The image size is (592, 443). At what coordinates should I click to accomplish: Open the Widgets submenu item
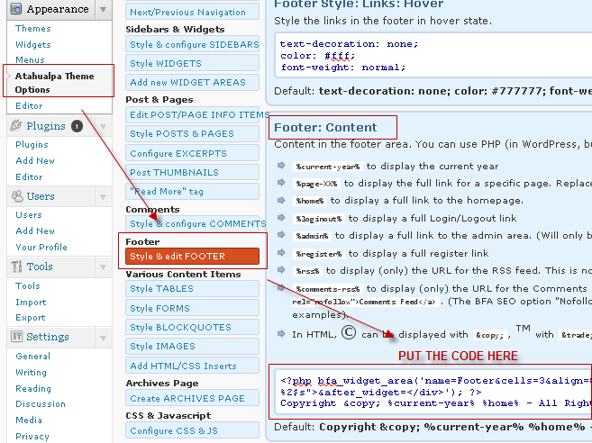point(33,44)
